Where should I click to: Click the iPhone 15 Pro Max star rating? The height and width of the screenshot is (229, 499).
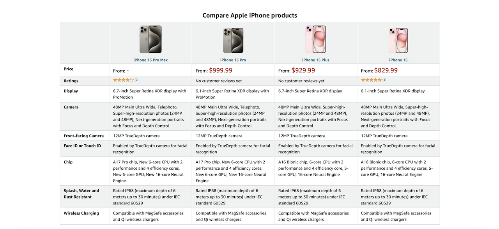(x=123, y=80)
